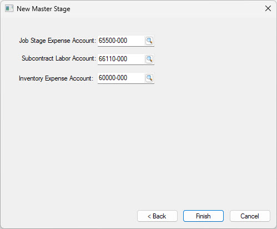Screen dimensions: 277x229
Task: Click the New Master Stage title text
Action: 43,9
